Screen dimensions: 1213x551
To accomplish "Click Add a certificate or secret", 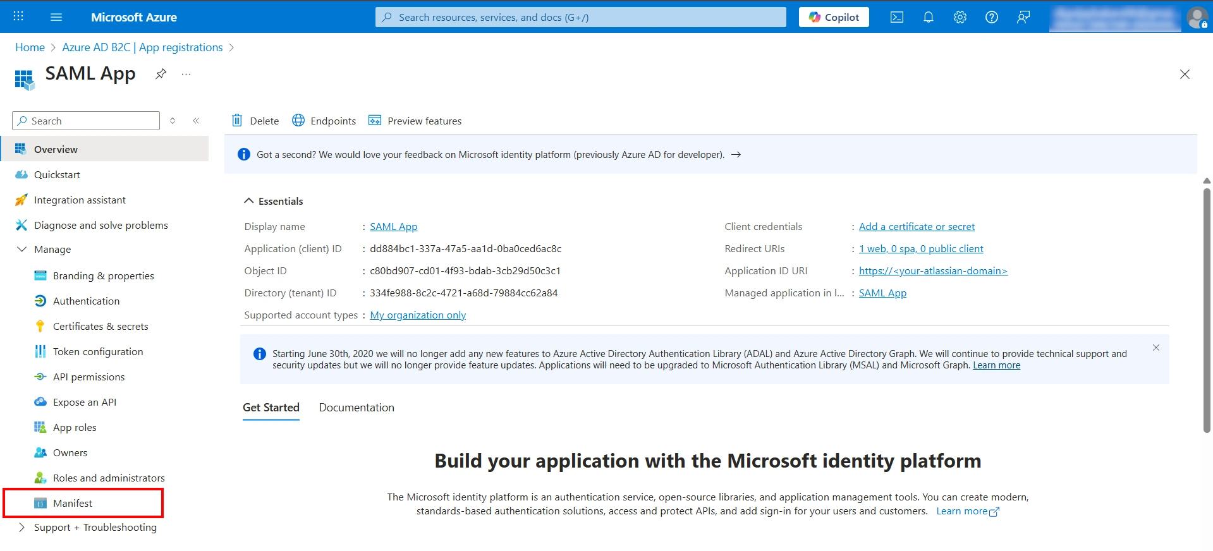I will click(x=917, y=226).
